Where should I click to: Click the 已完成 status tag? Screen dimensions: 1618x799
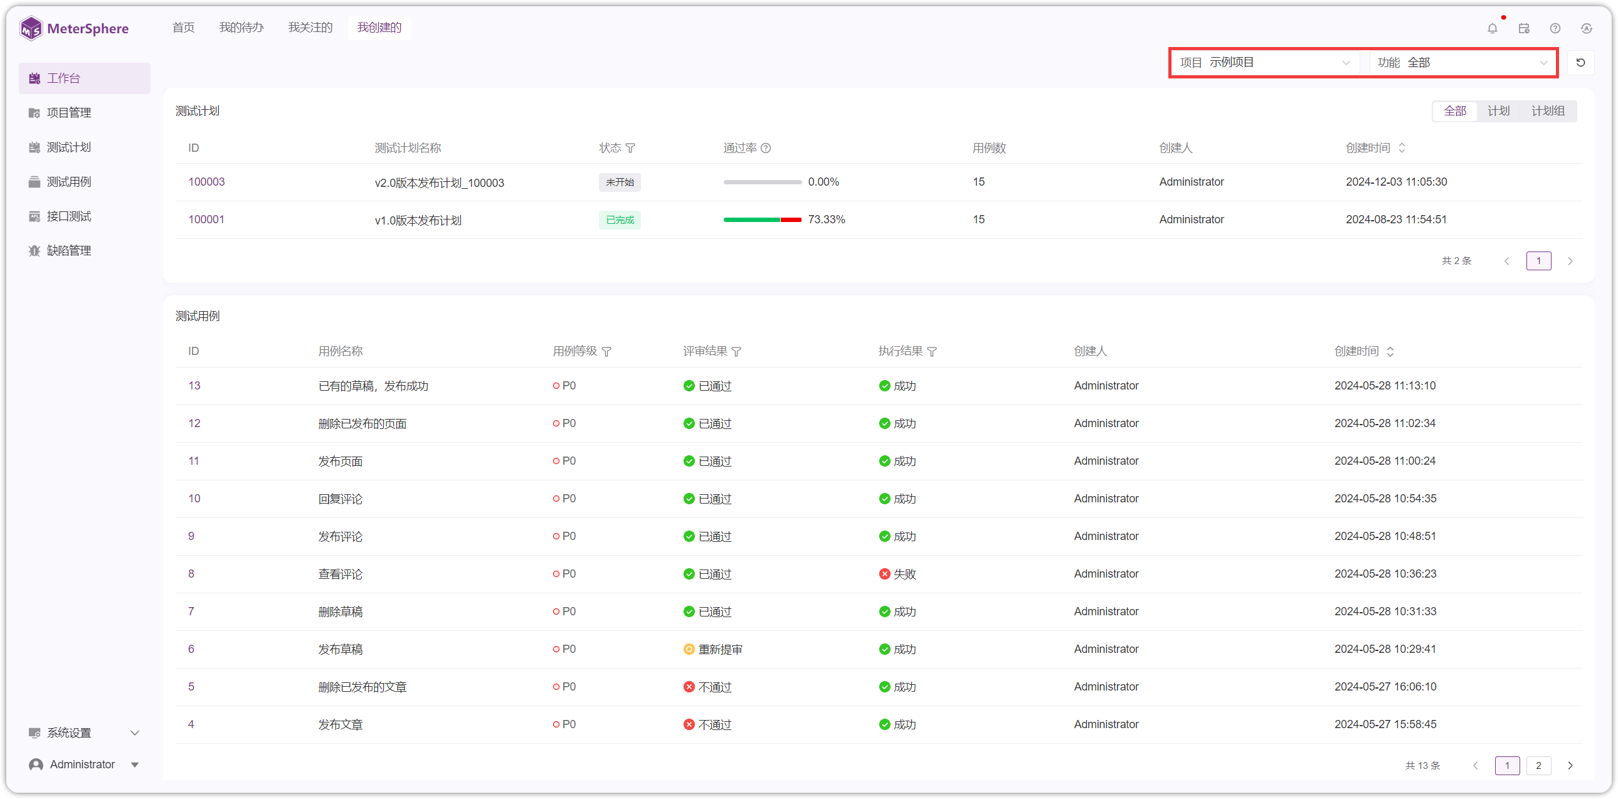click(620, 220)
